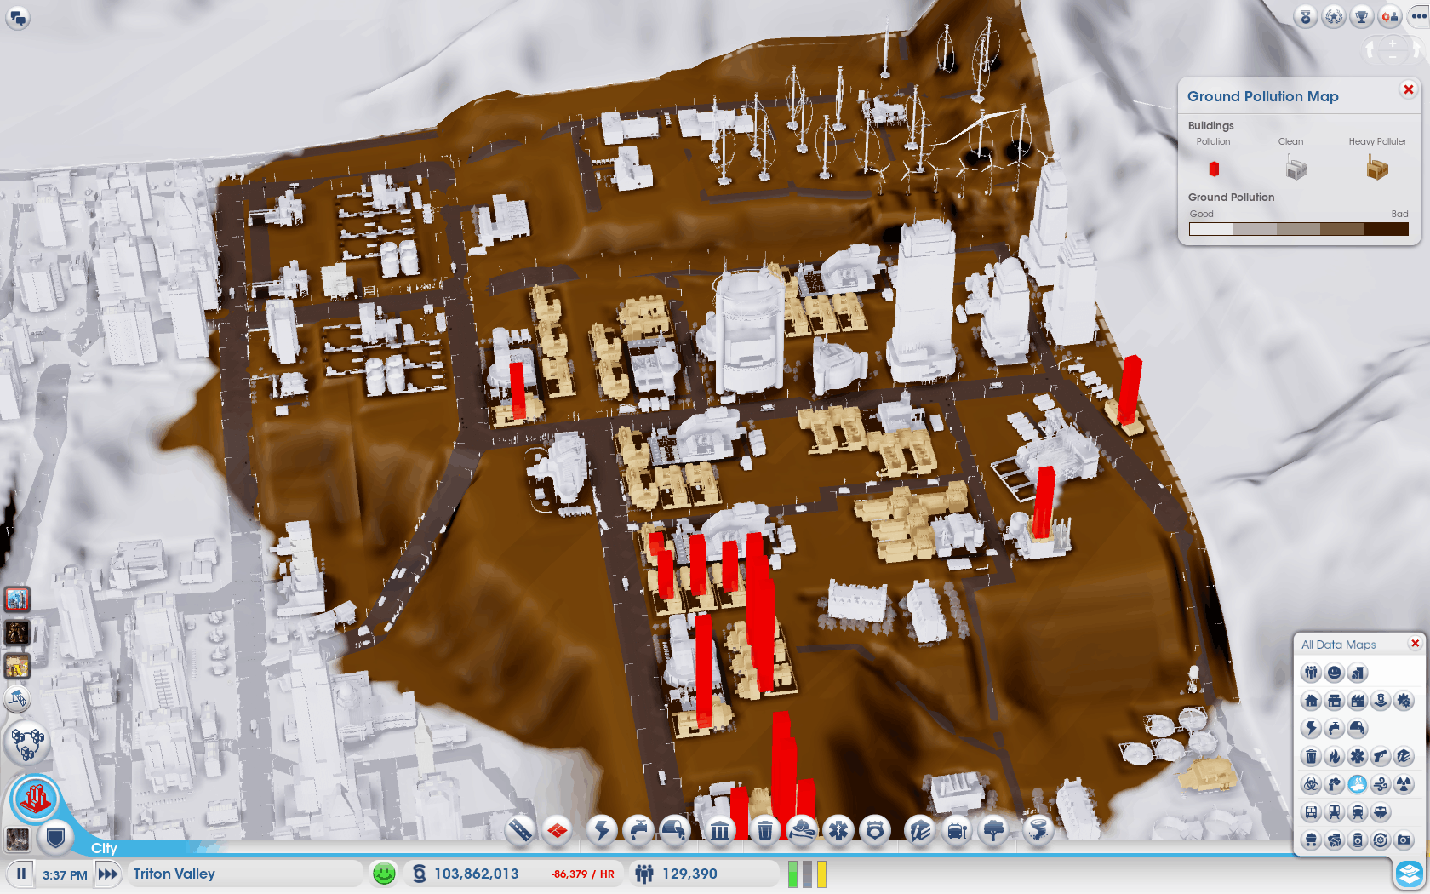Show the Water data map
1430x894 pixels.
point(1334,728)
